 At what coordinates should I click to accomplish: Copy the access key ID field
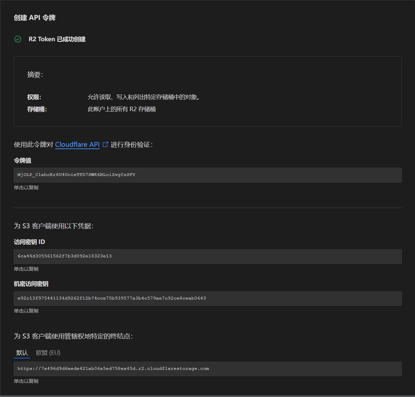[x=208, y=256]
